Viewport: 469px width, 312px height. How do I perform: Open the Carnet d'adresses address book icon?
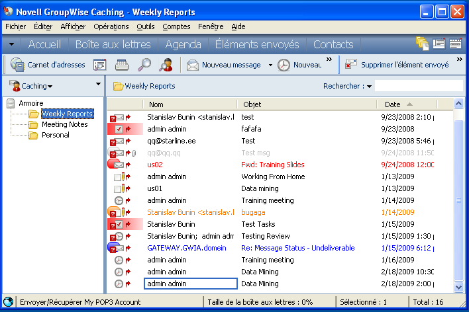pyautogui.click(x=17, y=65)
